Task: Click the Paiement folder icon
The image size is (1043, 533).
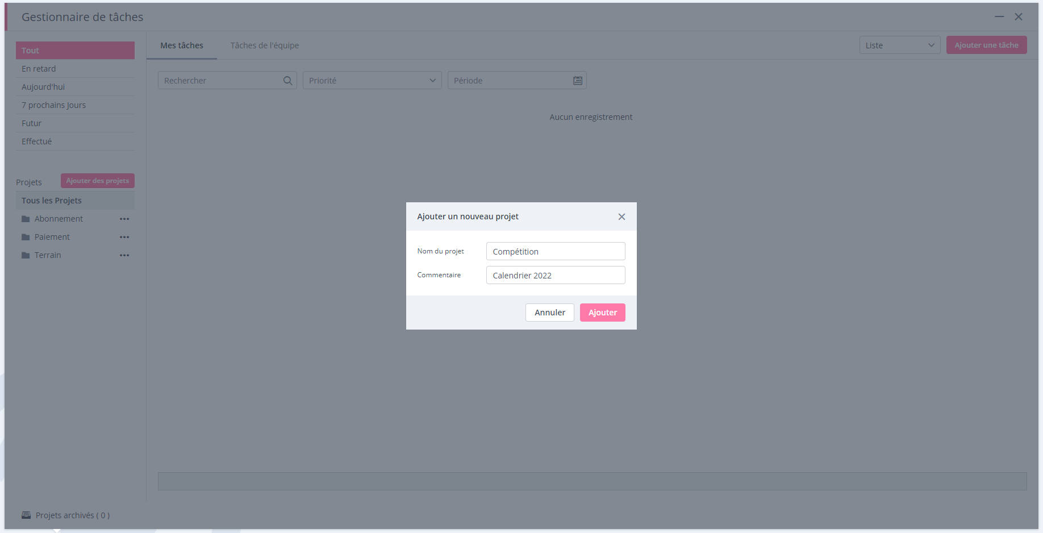Action: coord(26,237)
